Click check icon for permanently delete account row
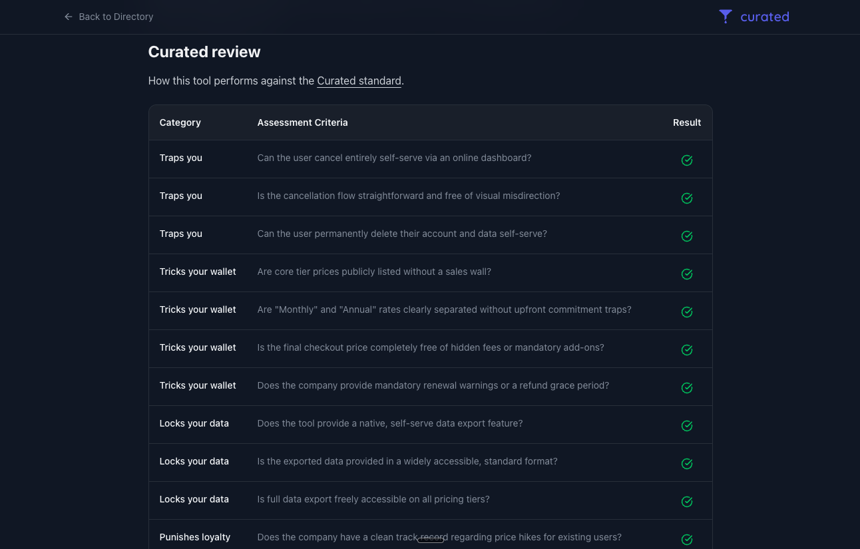This screenshot has width=860, height=549. click(687, 236)
